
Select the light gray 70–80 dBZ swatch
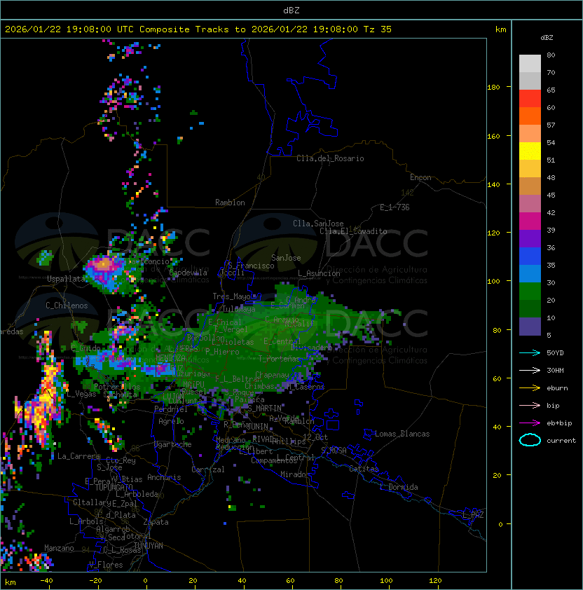[530, 63]
